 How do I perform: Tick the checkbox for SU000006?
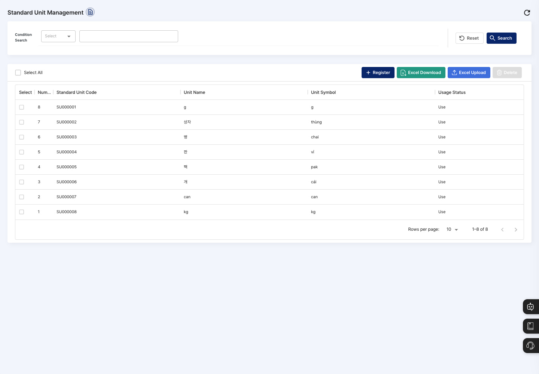pyautogui.click(x=22, y=182)
